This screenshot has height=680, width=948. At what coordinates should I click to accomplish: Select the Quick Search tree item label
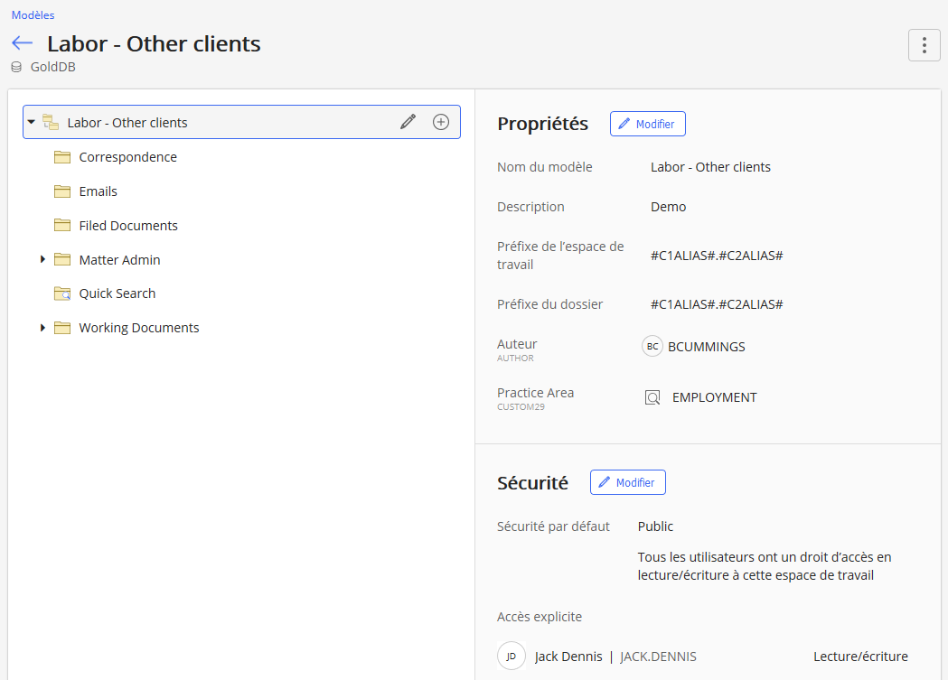pyautogui.click(x=117, y=293)
